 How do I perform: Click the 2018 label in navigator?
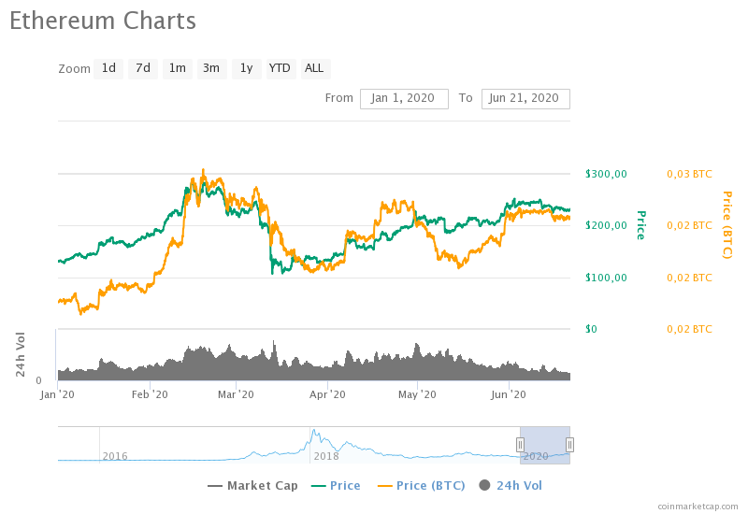click(326, 456)
